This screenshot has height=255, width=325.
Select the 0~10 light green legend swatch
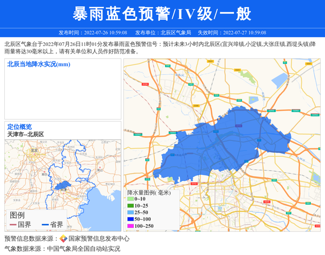pyautogui.click(x=130, y=200)
